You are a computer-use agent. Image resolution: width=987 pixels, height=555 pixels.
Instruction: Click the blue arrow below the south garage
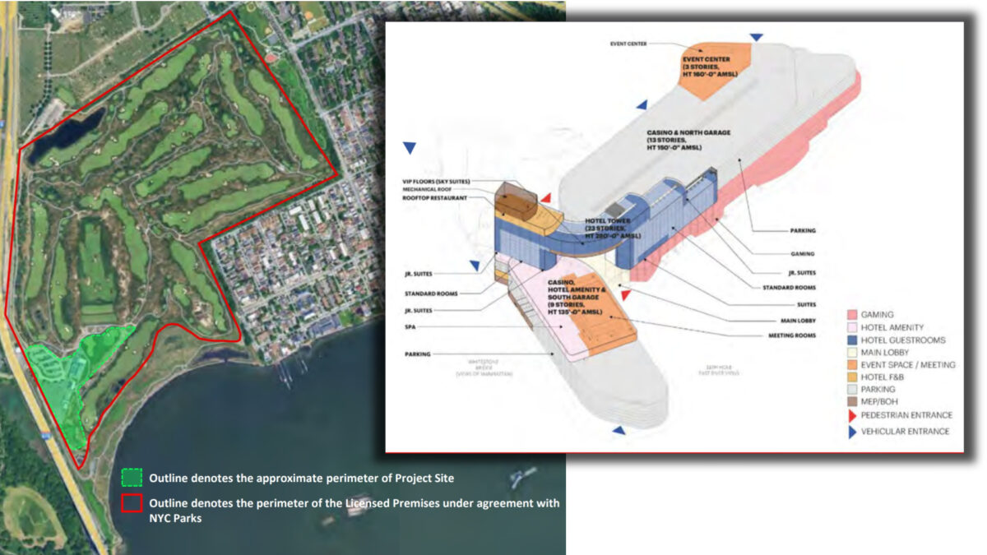coord(618,430)
